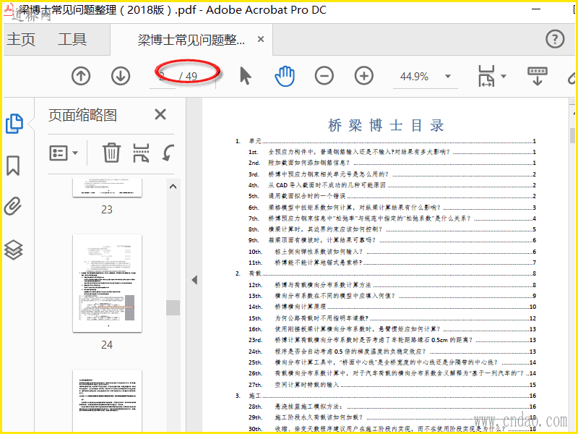Go to next page with down arrow

pos(121,76)
